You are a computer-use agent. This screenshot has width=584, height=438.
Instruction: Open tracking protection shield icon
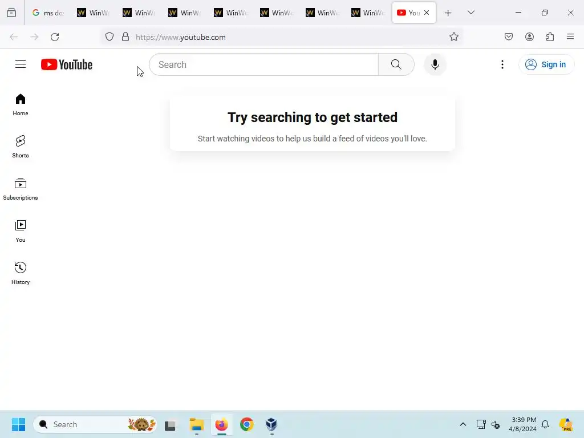tap(109, 36)
